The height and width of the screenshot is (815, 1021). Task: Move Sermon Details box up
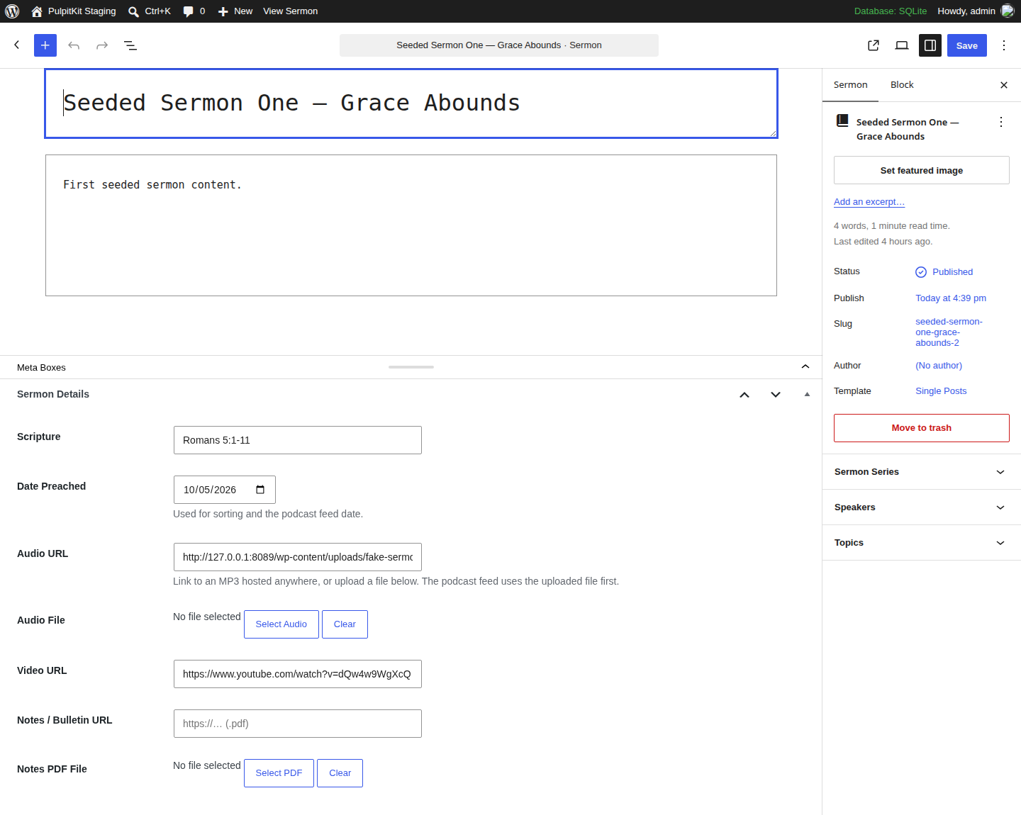[x=744, y=395]
